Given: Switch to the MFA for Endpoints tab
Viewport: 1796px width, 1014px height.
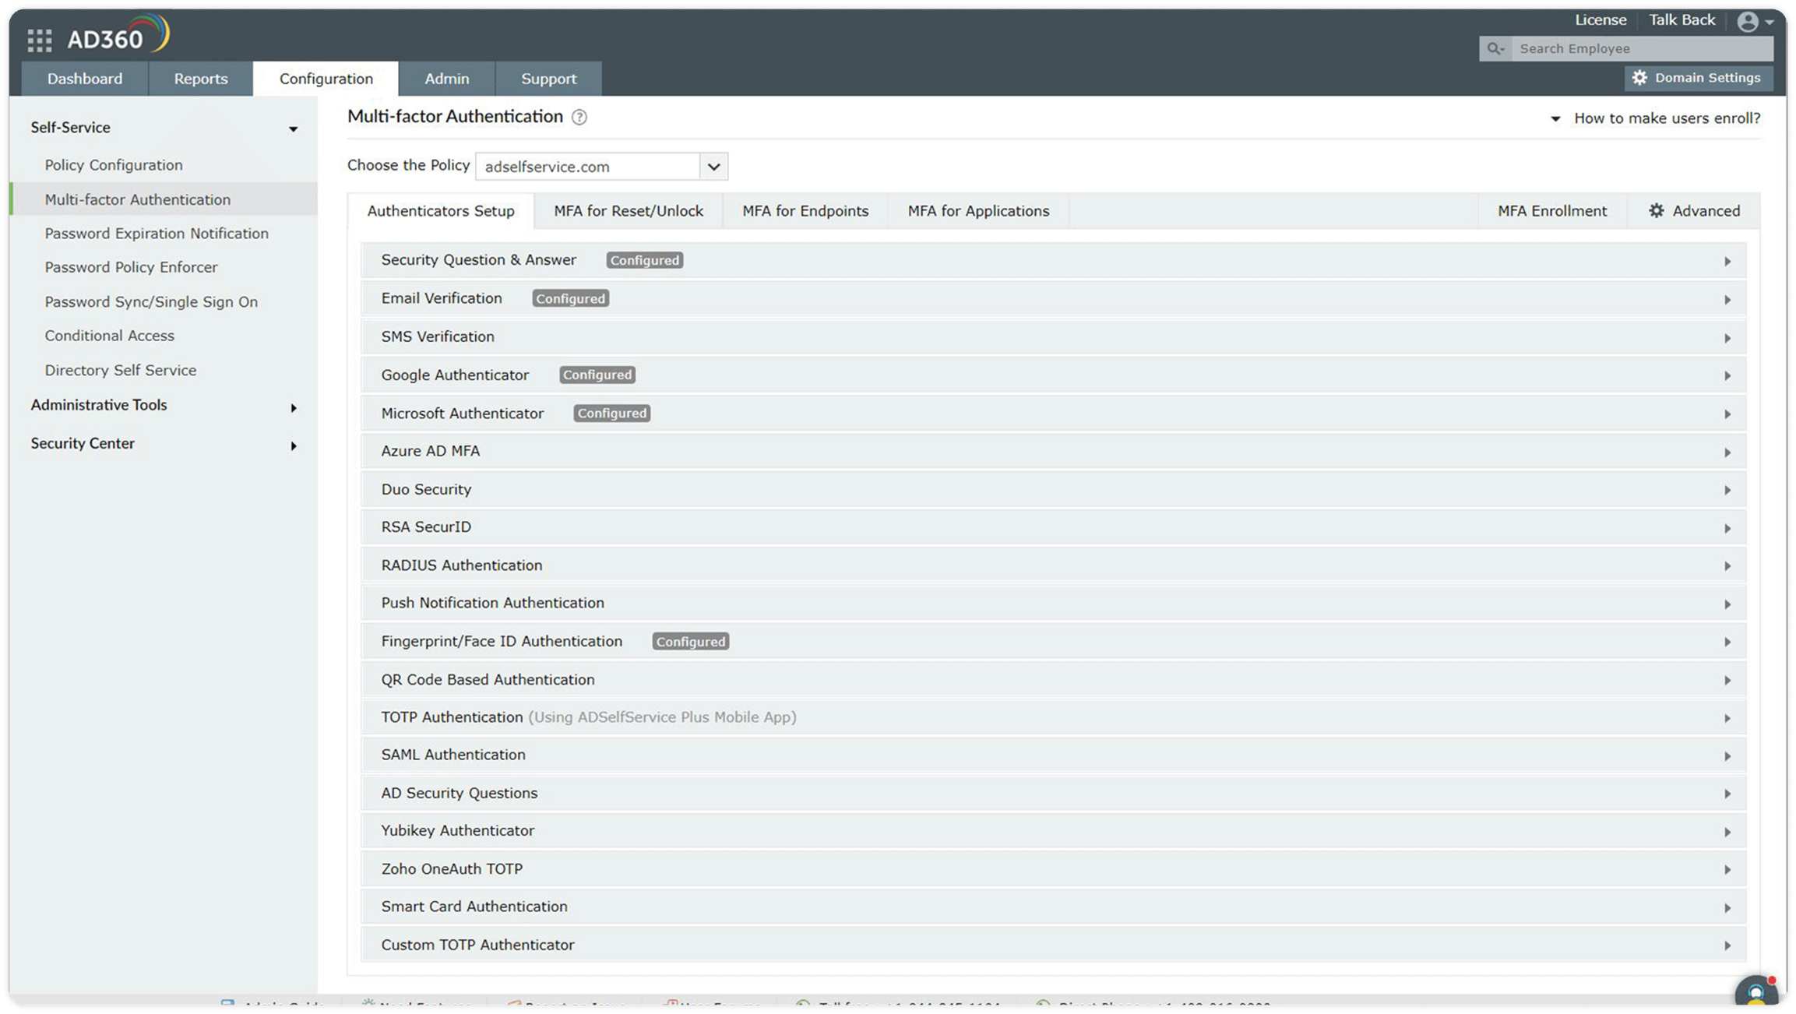Looking at the screenshot, I should tap(805, 211).
